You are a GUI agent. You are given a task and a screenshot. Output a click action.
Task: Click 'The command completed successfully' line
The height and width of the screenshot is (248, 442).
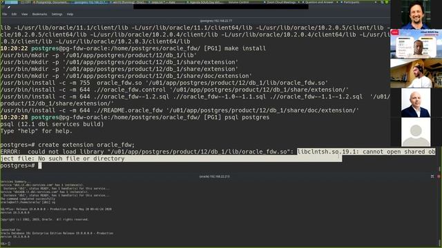(x=28, y=199)
